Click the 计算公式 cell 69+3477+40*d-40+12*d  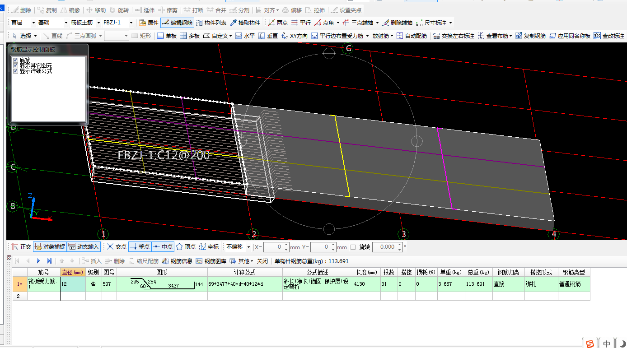(245, 284)
